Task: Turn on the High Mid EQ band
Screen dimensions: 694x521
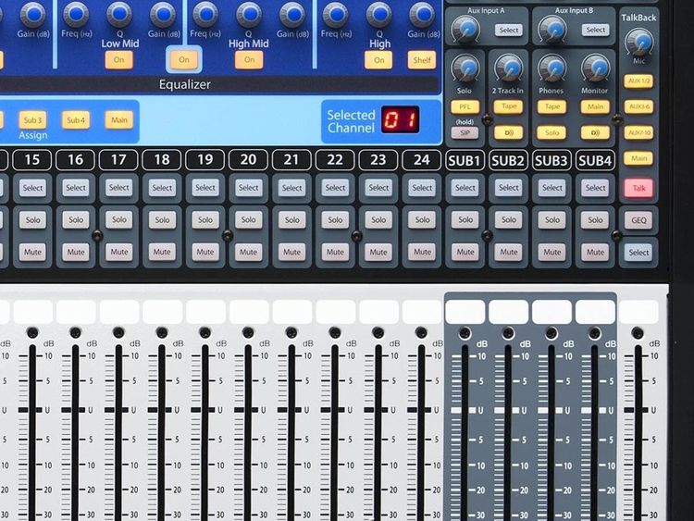Action: coord(249,60)
